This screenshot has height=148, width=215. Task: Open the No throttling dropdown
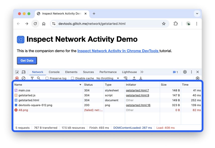108,78
